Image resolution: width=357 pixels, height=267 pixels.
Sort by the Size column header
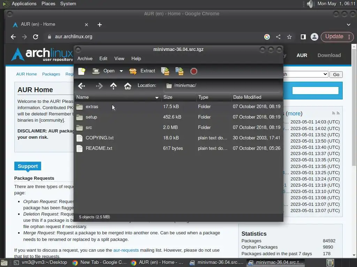pos(179,97)
